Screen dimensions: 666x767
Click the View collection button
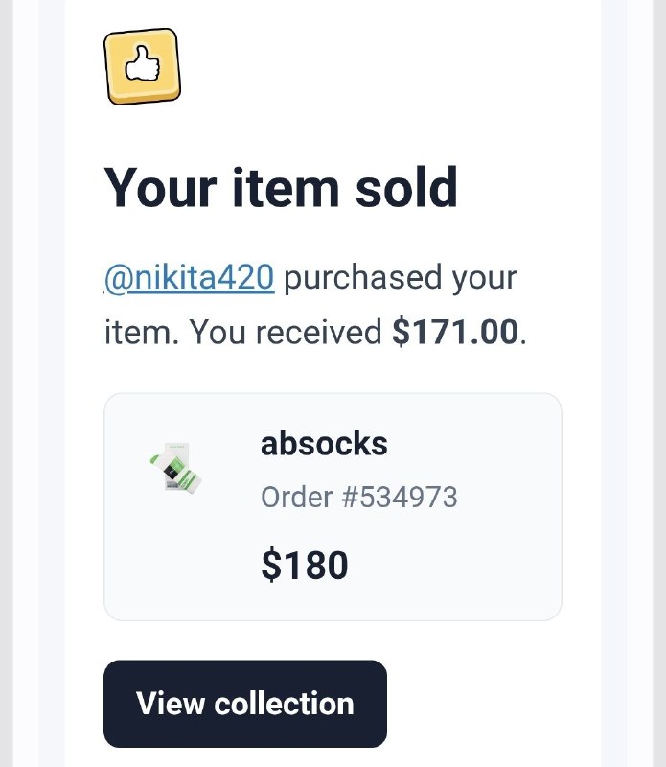coord(245,704)
